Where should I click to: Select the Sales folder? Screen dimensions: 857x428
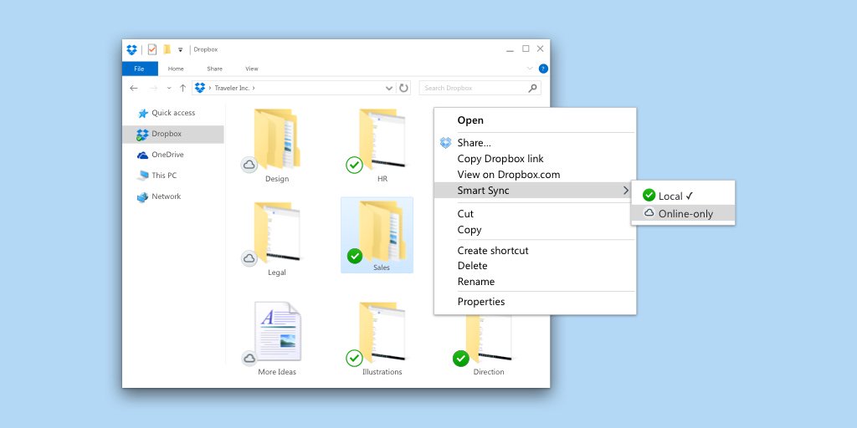click(377, 235)
